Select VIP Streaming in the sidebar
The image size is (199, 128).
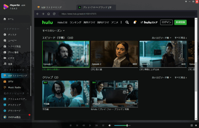[x=16, y=76]
